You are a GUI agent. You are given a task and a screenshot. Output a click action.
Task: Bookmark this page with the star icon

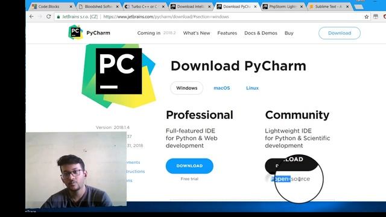click(x=367, y=17)
